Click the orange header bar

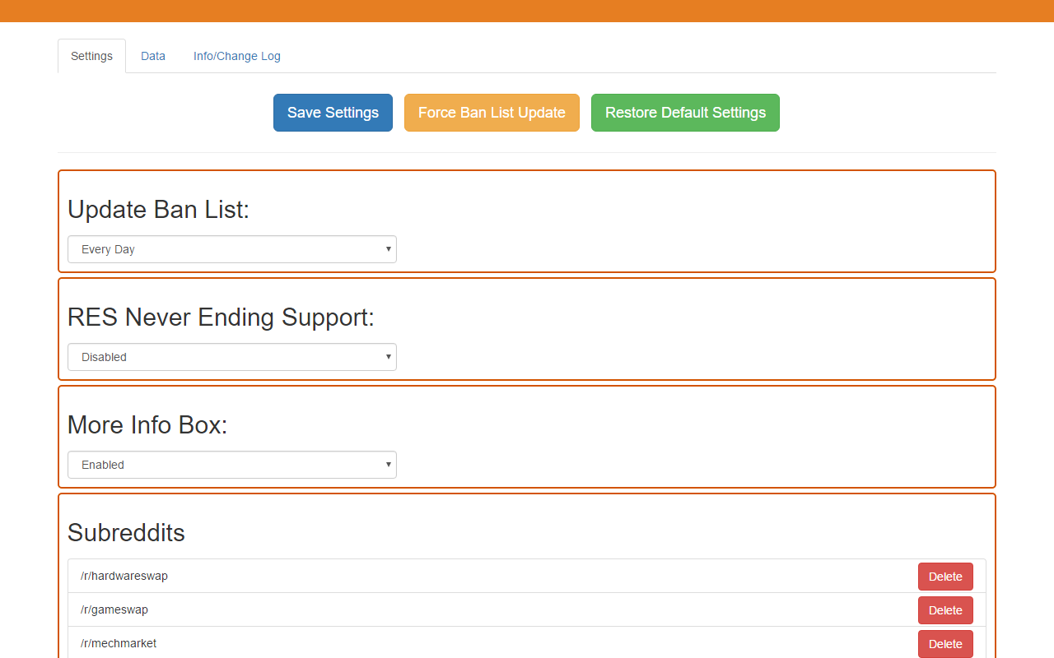coord(527,11)
